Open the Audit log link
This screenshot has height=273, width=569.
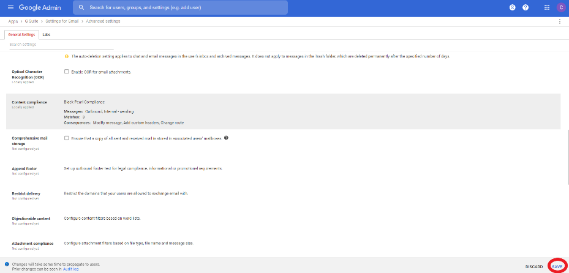point(71,269)
